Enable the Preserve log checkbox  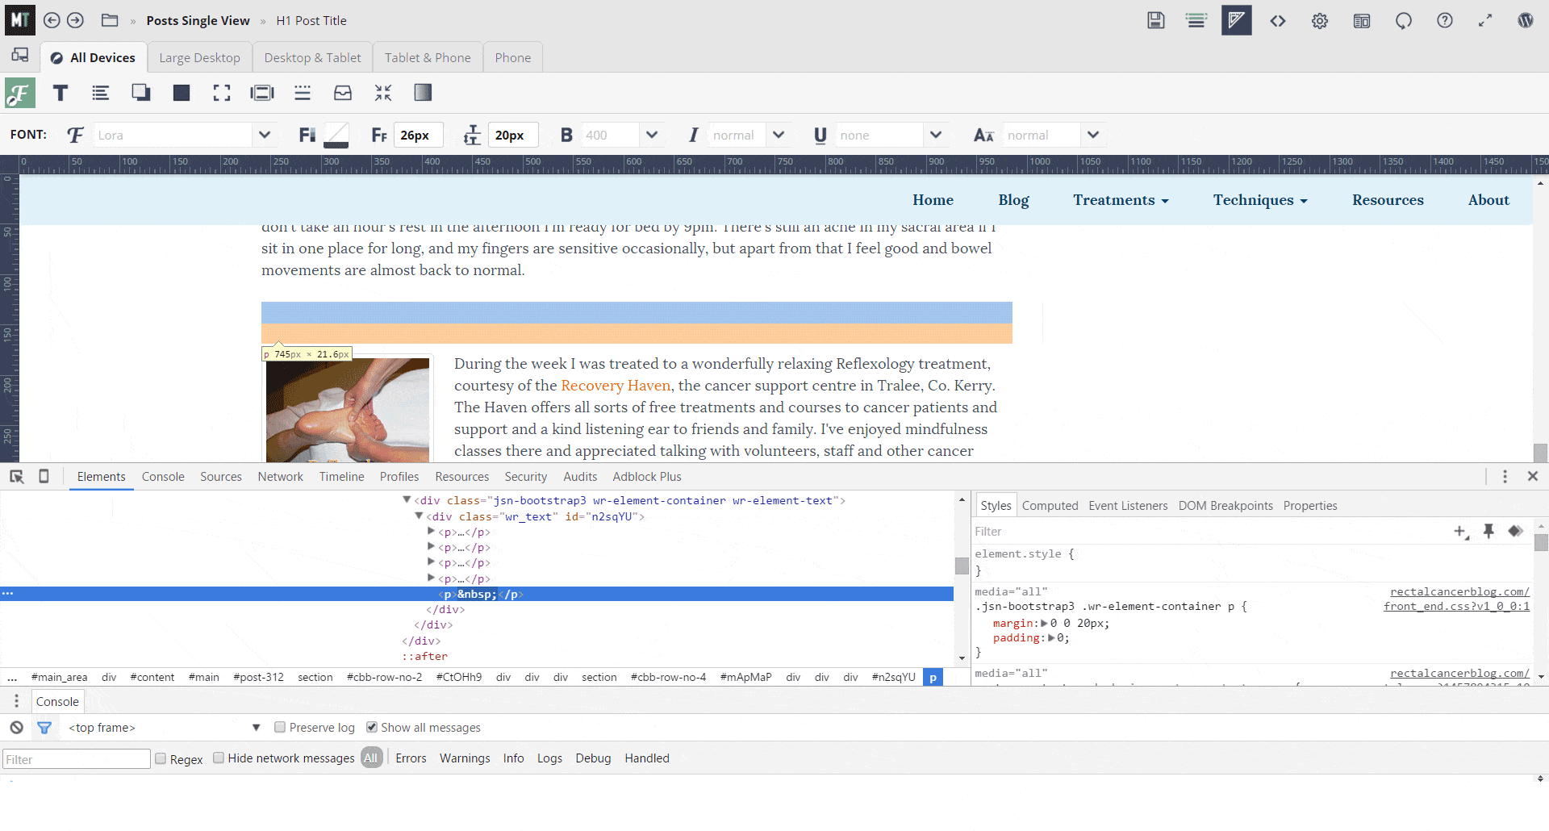point(280,728)
